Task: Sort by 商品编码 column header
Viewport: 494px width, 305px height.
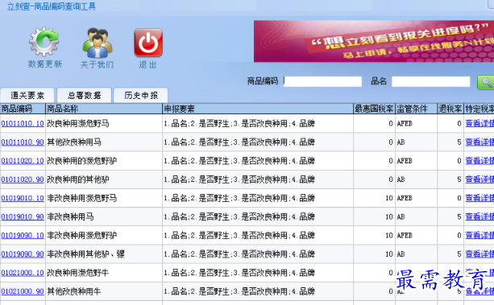Action: 23,109
